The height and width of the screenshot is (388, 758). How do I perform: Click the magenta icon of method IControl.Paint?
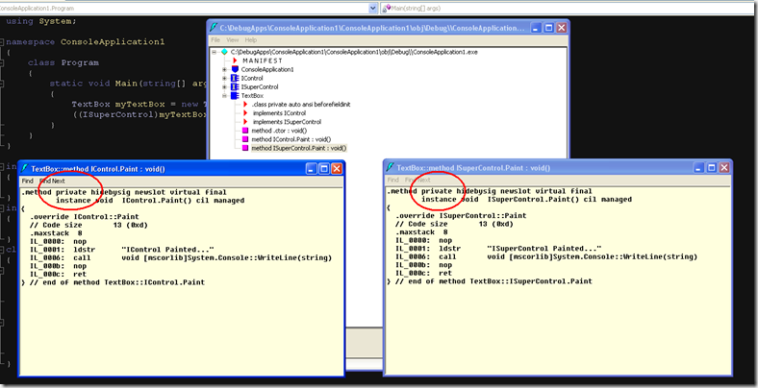tap(245, 139)
